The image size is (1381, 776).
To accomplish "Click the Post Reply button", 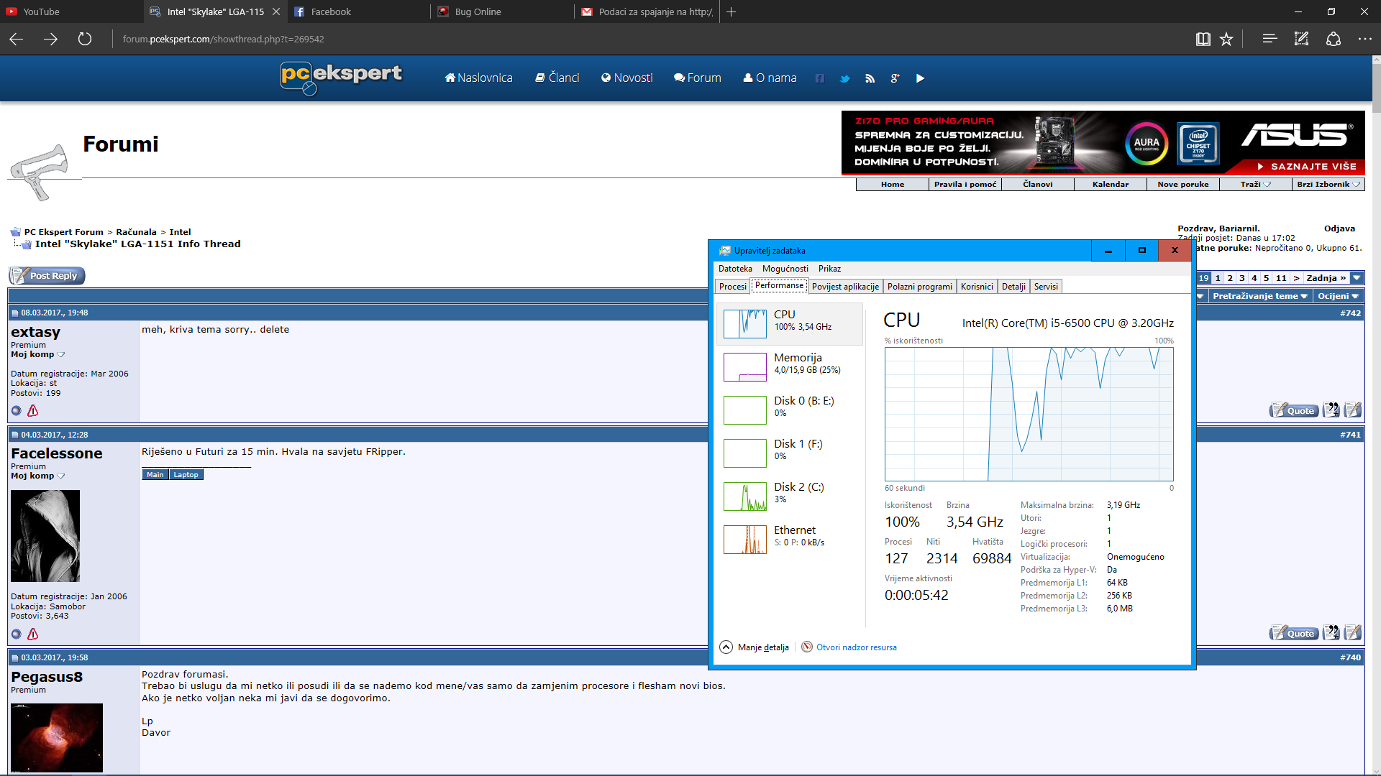I will click(47, 276).
